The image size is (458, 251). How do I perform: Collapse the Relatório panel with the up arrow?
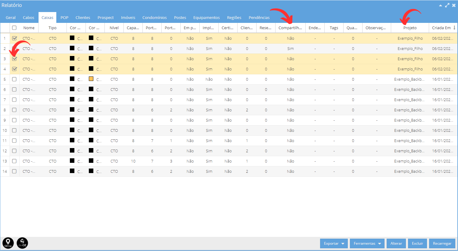click(x=441, y=5)
